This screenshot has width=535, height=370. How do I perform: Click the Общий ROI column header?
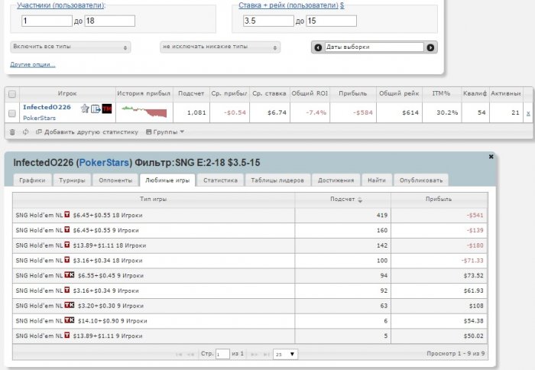click(x=310, y=93)
